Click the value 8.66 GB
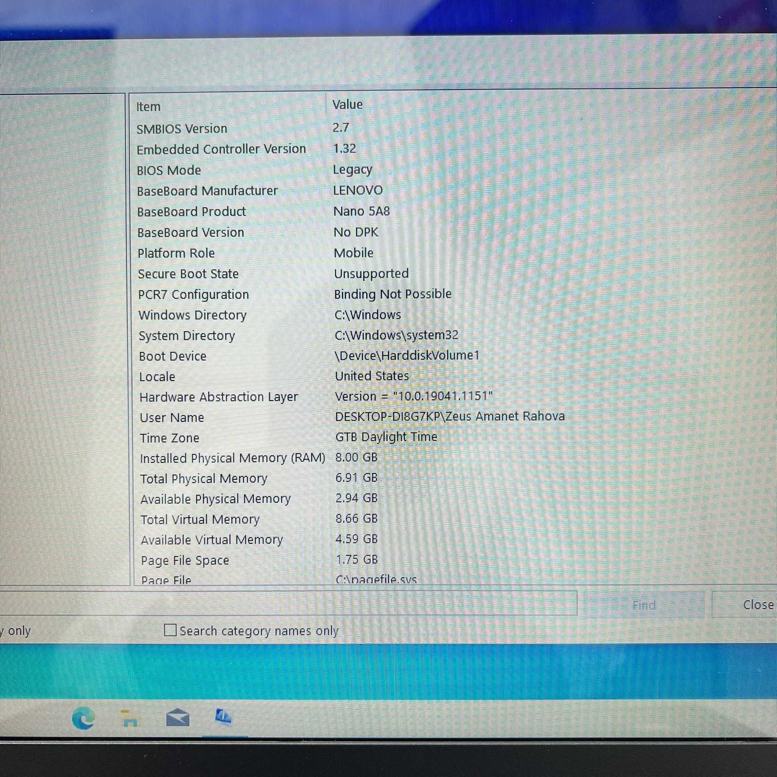This screenshot has height=777, width=777. click(x=356, y=518)
